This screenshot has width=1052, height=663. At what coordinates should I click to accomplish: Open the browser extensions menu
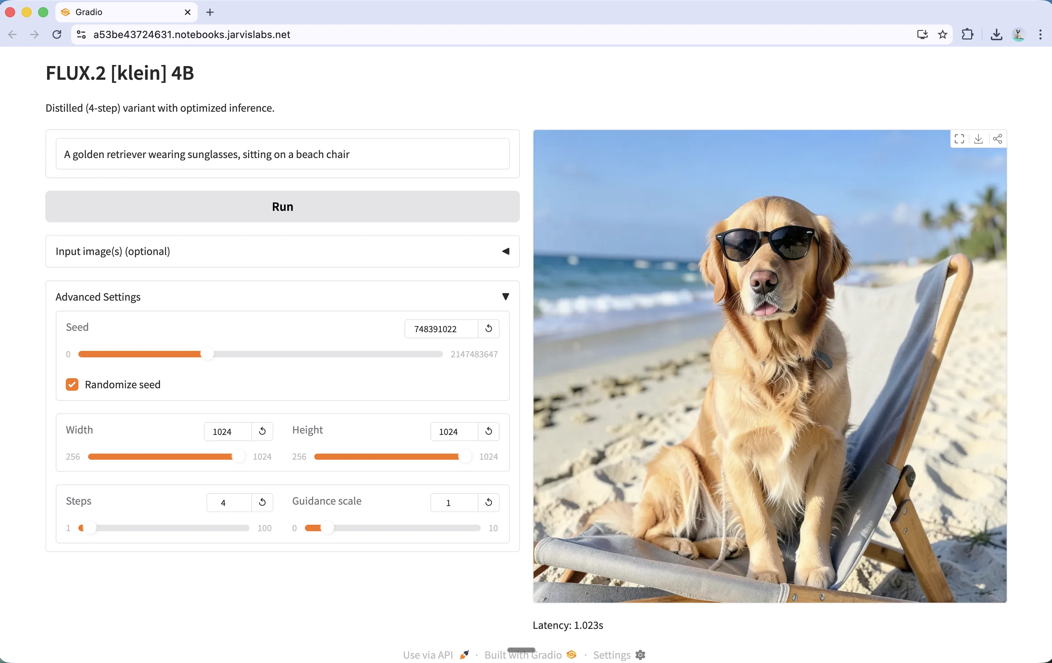pyautogui.click(x=967, y=34)
